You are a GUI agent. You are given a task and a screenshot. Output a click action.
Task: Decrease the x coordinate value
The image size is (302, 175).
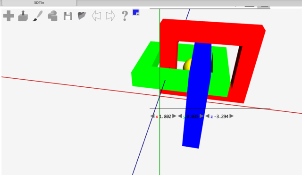coord(152,116)
